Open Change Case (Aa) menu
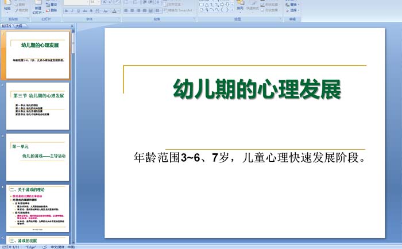The image size is (402, 249). tap(105, 11)
